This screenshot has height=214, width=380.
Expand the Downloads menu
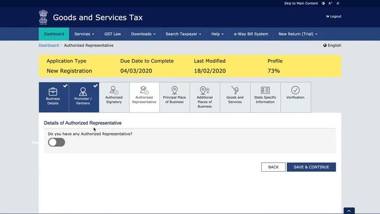click(x=143, y=34)
